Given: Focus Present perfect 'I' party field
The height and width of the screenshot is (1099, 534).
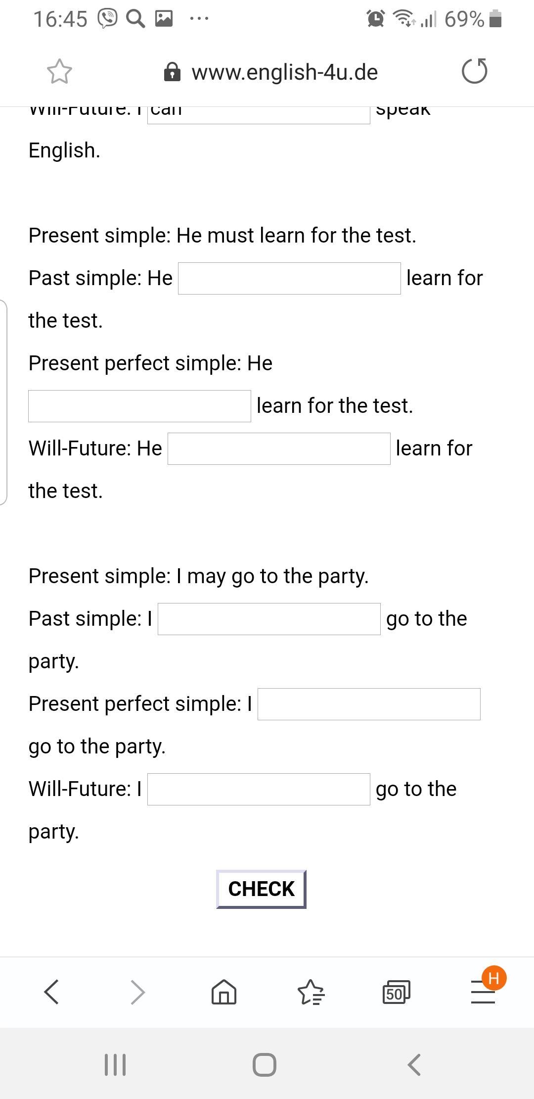Looking at the screenshot, I should 369,704.
